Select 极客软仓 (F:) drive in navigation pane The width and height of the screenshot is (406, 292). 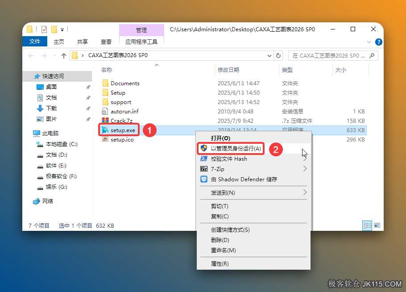click(61, 176)
